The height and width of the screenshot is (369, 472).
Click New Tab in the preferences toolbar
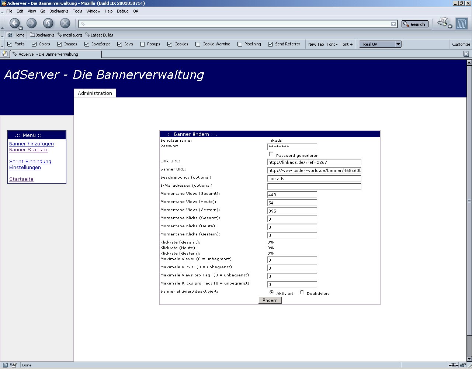pos(316,44)
